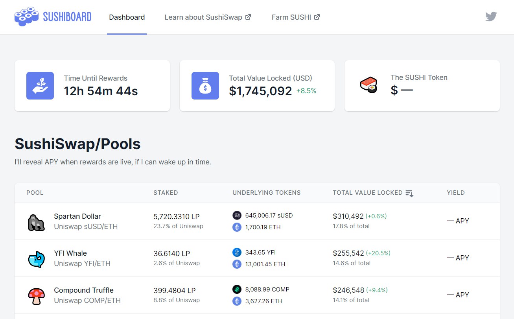Click The SUSHI Token card label
This screenshot has height=319, width=514.
click(x=419, y=77)
